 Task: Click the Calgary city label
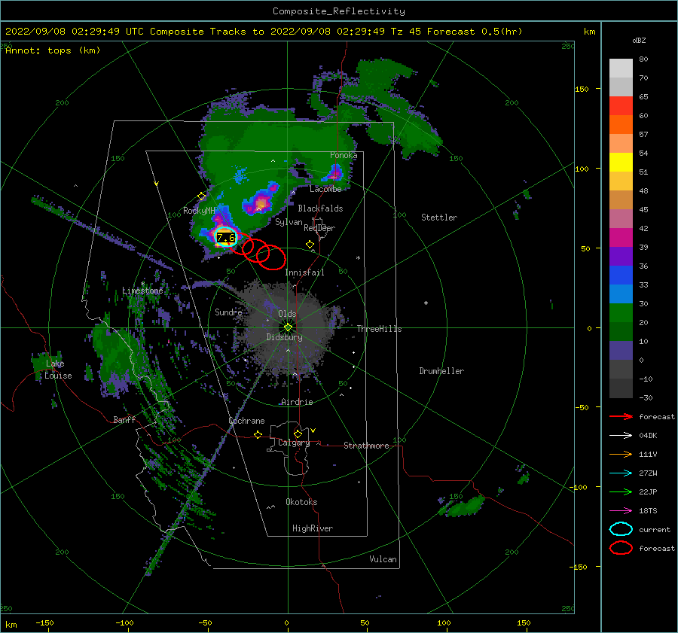point(294,443)
